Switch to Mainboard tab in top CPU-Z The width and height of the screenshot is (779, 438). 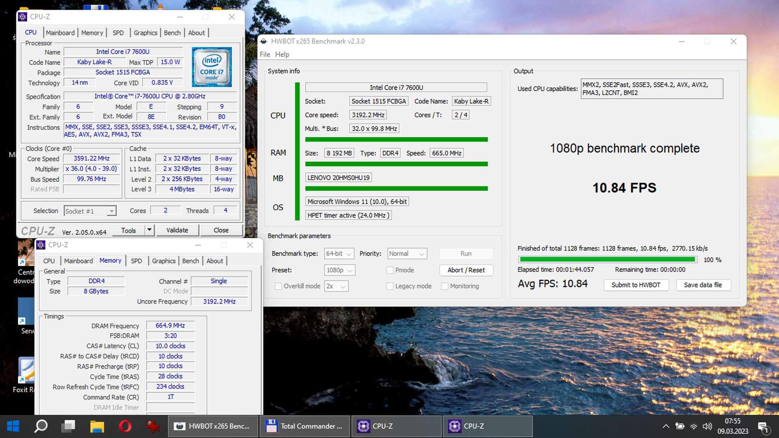(60, 33)
